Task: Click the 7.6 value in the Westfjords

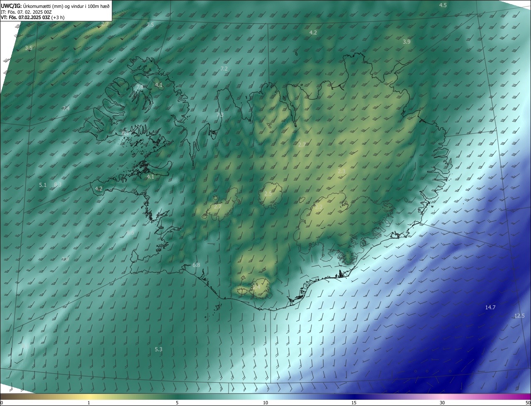Action: 140,87
